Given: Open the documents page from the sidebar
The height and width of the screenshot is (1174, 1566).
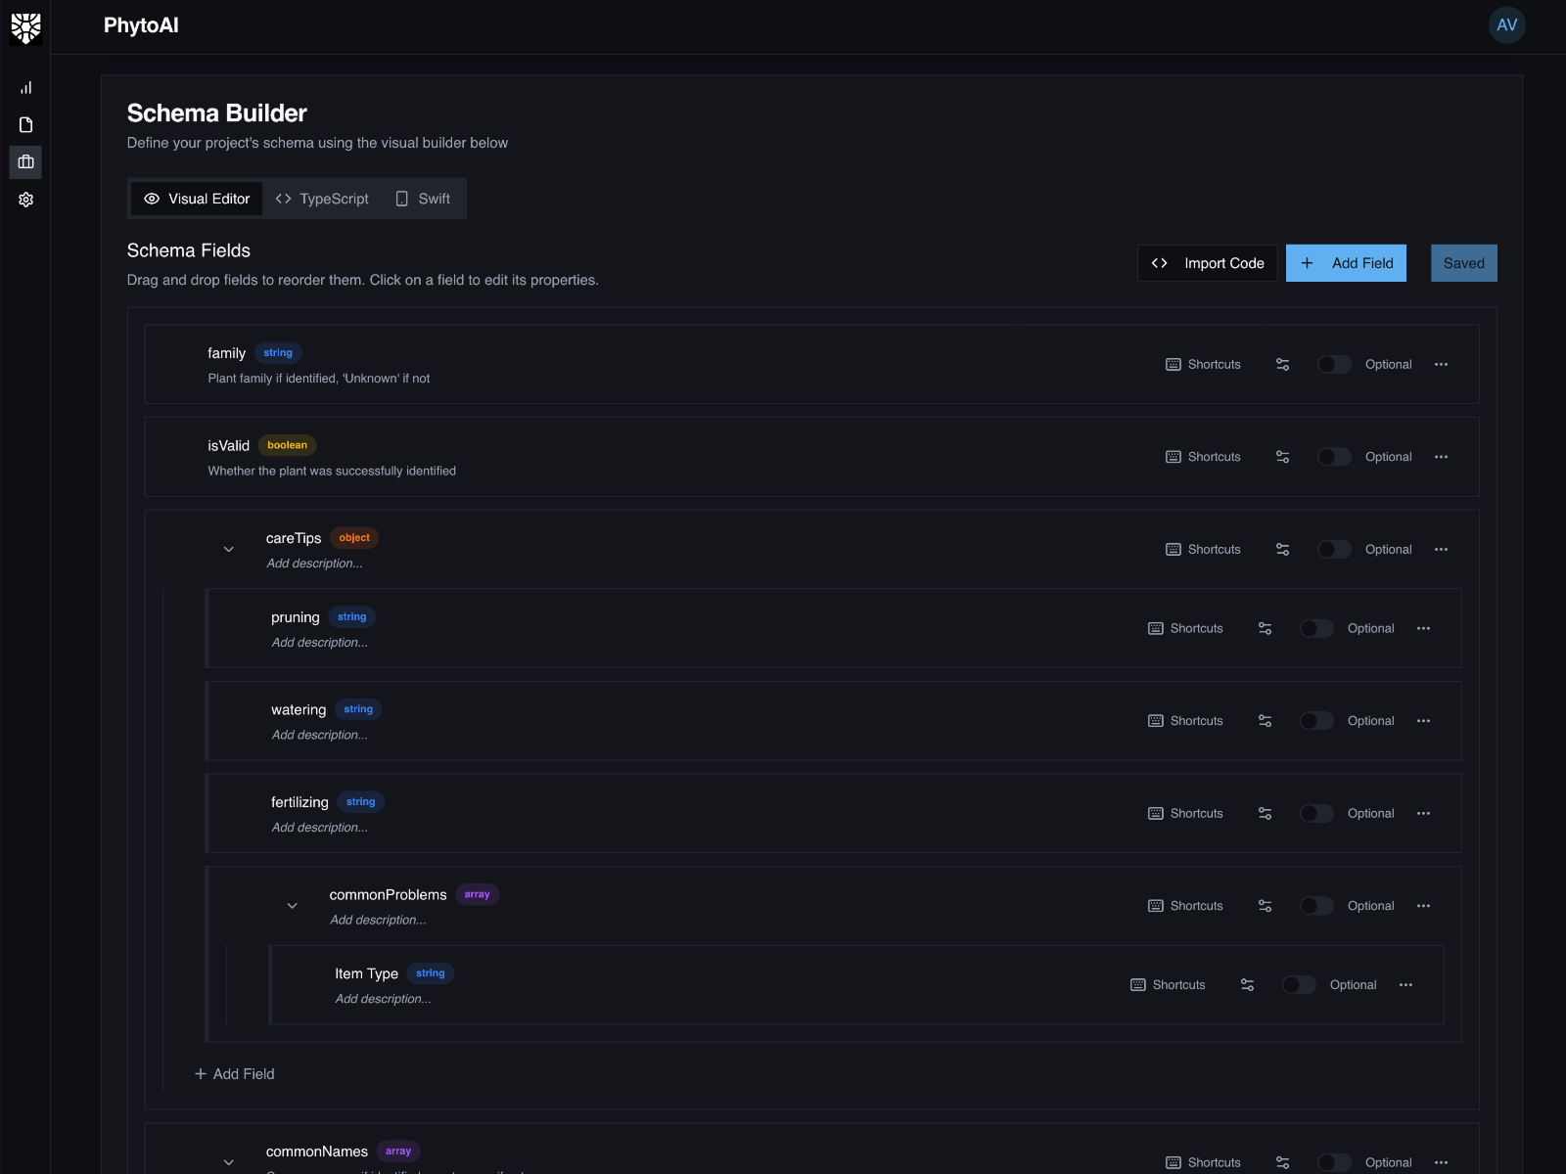Looking at the screenshot, I should coord(26,125).
